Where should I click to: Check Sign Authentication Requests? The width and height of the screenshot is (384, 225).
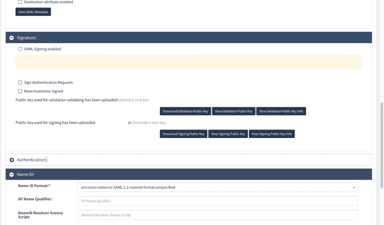tap(20, 82)
